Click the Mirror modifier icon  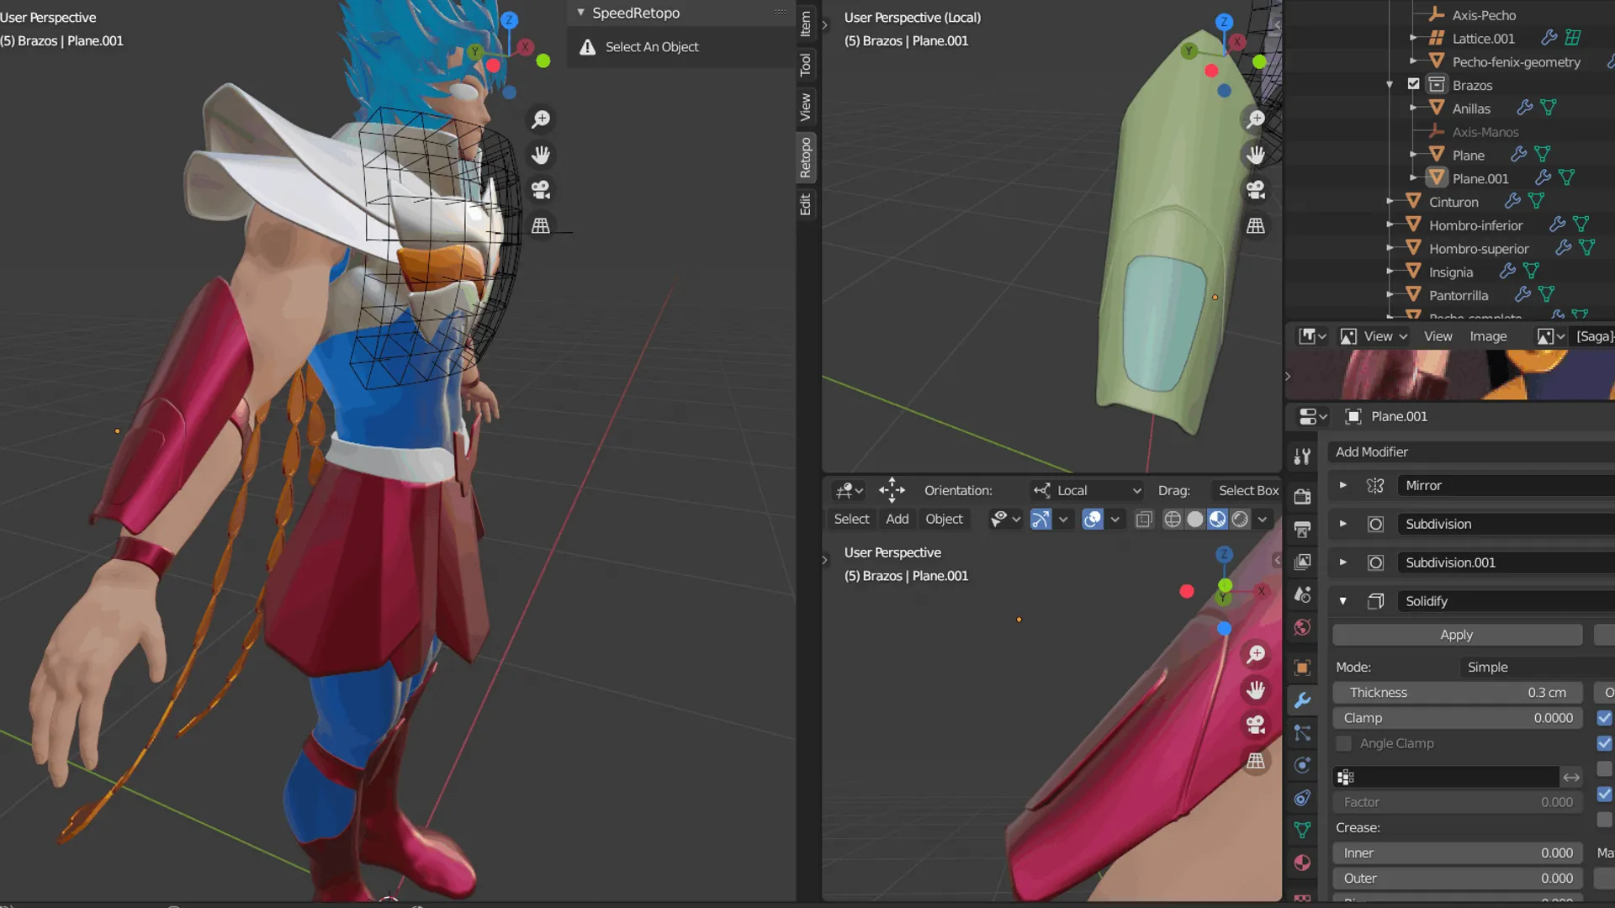[x=1375, y=485]
